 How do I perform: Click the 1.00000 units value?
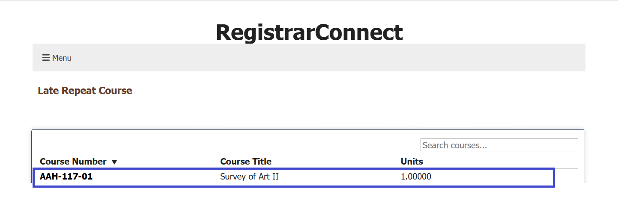(416, 177)
